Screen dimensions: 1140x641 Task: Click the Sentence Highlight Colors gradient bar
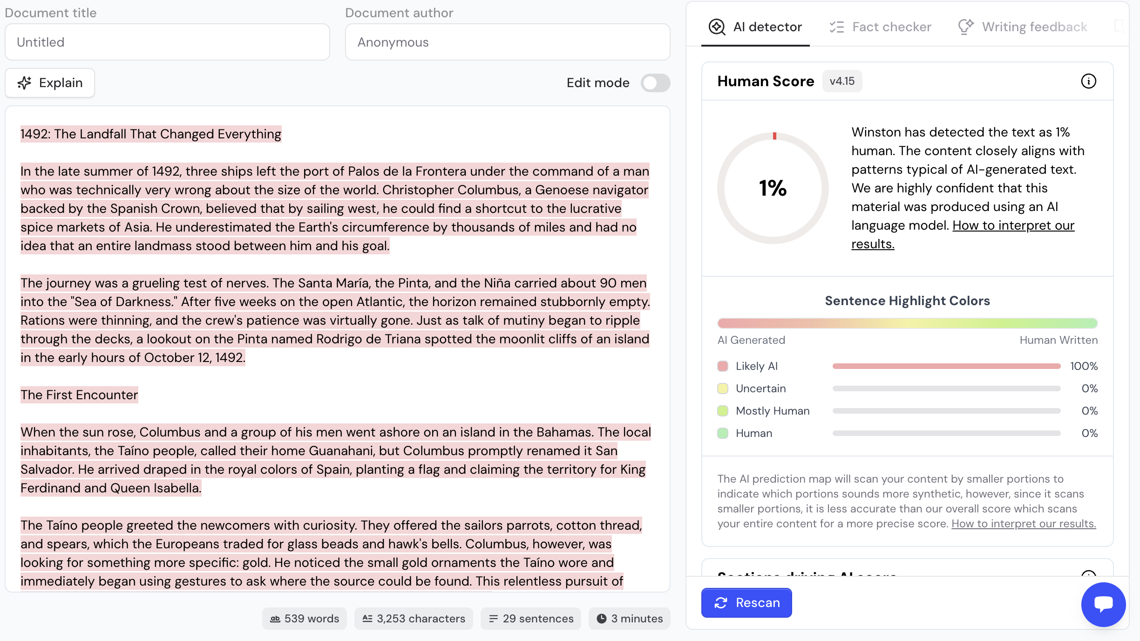pos(907,323)
